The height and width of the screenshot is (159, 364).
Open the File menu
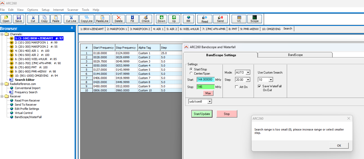click(3, 10)
